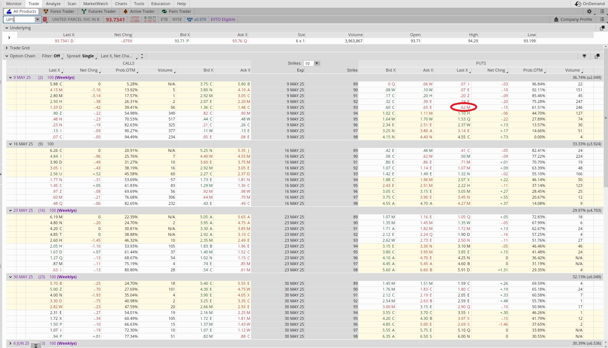Expand the underlying quote row chevron
Viewport: 608px width, 348px height.
(9, 38)
